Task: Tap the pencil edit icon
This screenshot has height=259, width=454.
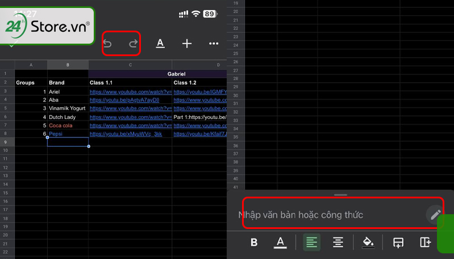Action: pos(435,215)
